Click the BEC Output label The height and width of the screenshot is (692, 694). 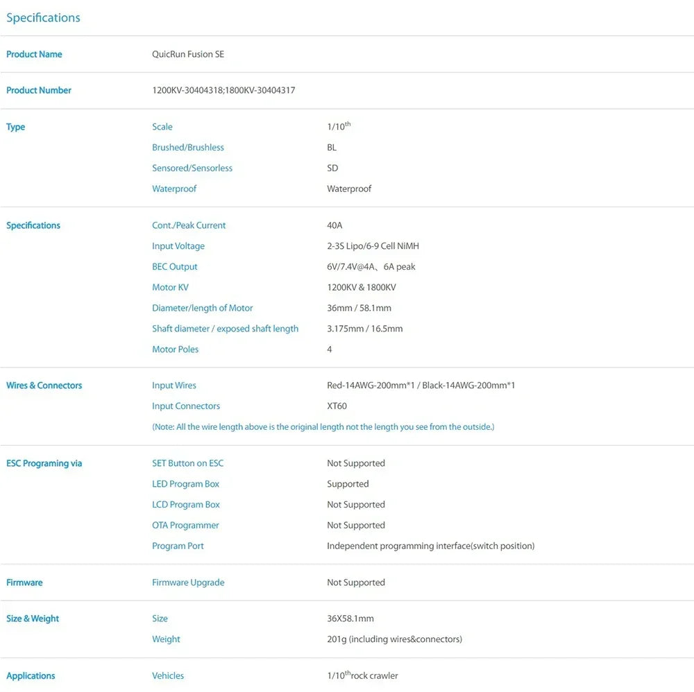click(175, 267)
